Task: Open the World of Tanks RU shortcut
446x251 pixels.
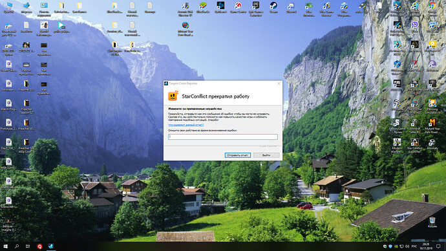Action: tap(414, 126)
